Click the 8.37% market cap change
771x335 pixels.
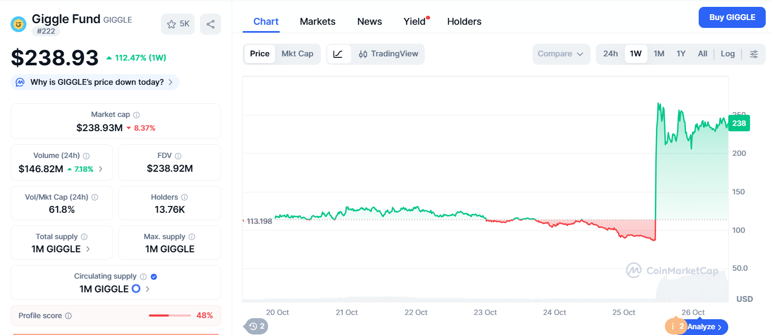click(x=141, y=128)
